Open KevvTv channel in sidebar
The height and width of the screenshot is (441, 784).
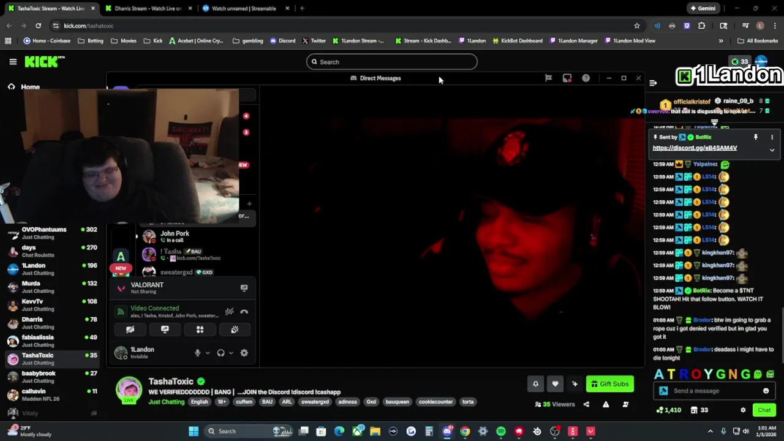tap(51, 304)
